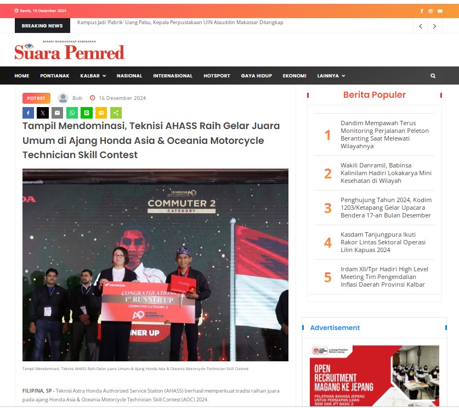Open the Pontianak section
The height and width of the screenshot is (408, 459).
tap(55, 76)
